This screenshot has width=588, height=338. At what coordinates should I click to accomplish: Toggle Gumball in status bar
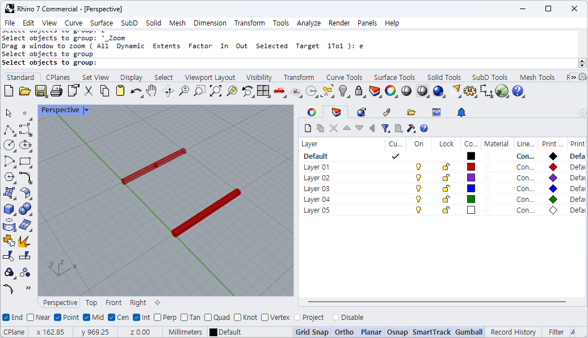tap(469, 332)
